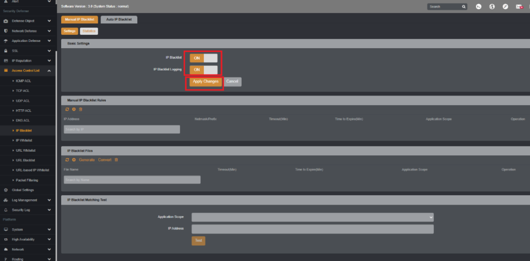Screen dimensions: 530x261
Task: Toggle the IP Blacklist Logging switch
Action: [203, 69]
